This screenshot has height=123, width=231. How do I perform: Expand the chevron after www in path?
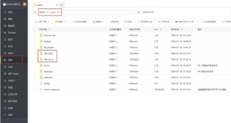pyautogui.click(x=58, y=12)
